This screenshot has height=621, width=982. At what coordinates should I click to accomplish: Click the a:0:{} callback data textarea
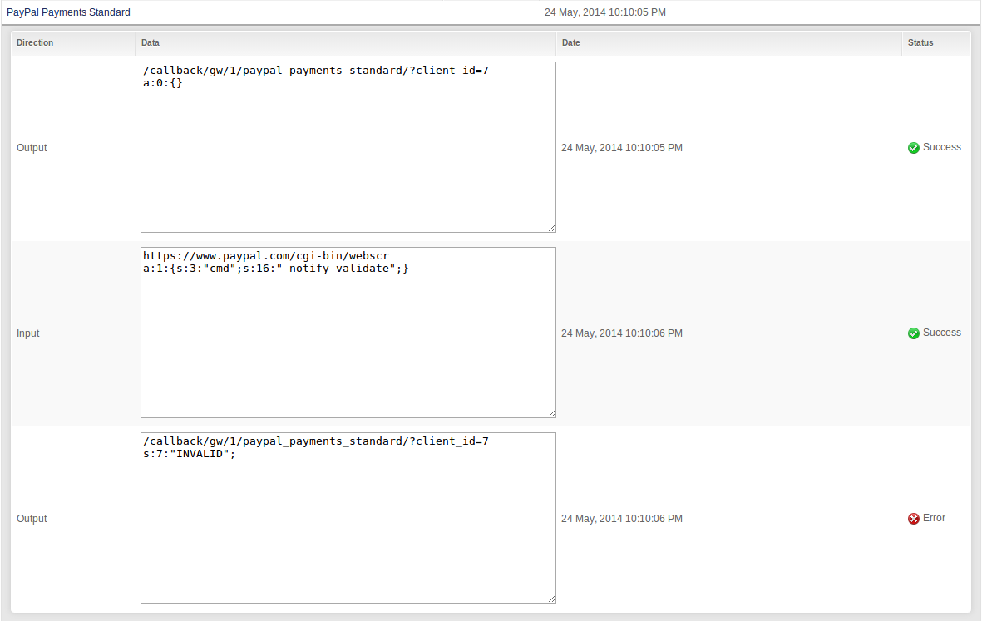coord(348,147)
